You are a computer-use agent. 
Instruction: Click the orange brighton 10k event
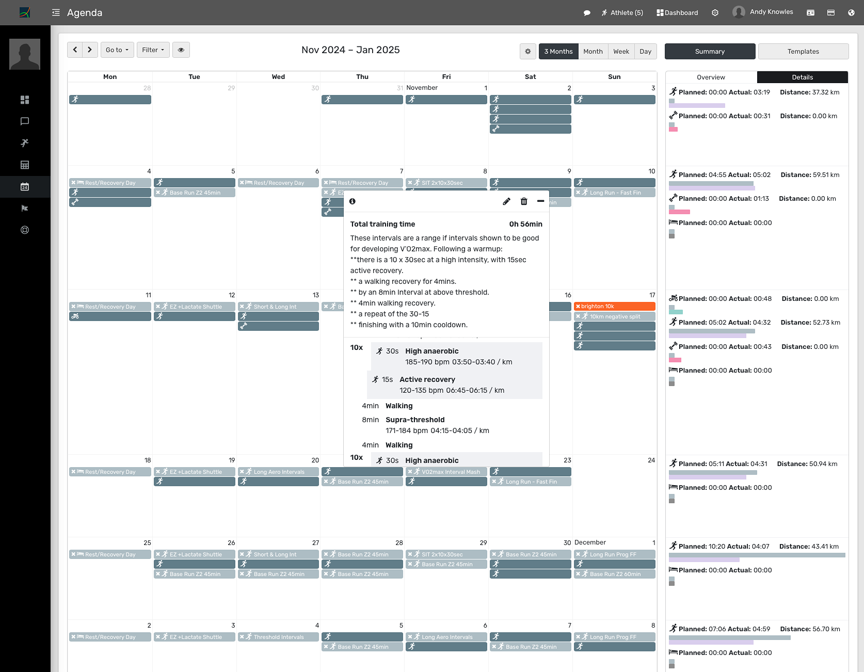coord(614,307)
